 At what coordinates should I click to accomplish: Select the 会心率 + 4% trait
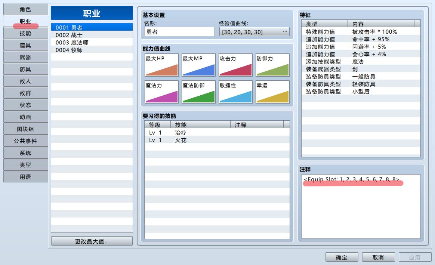[361, 55]
